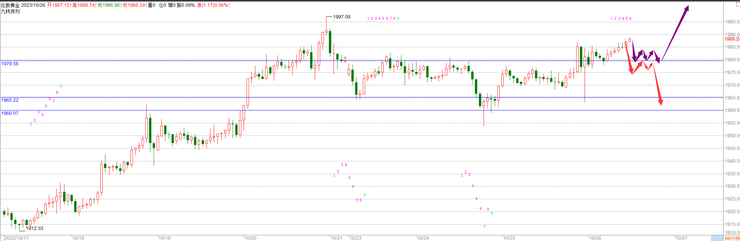The width and height of the screenshot is (740, 241).
Task: Click the small orange square in top-right corner
Action: coord(738,4)
